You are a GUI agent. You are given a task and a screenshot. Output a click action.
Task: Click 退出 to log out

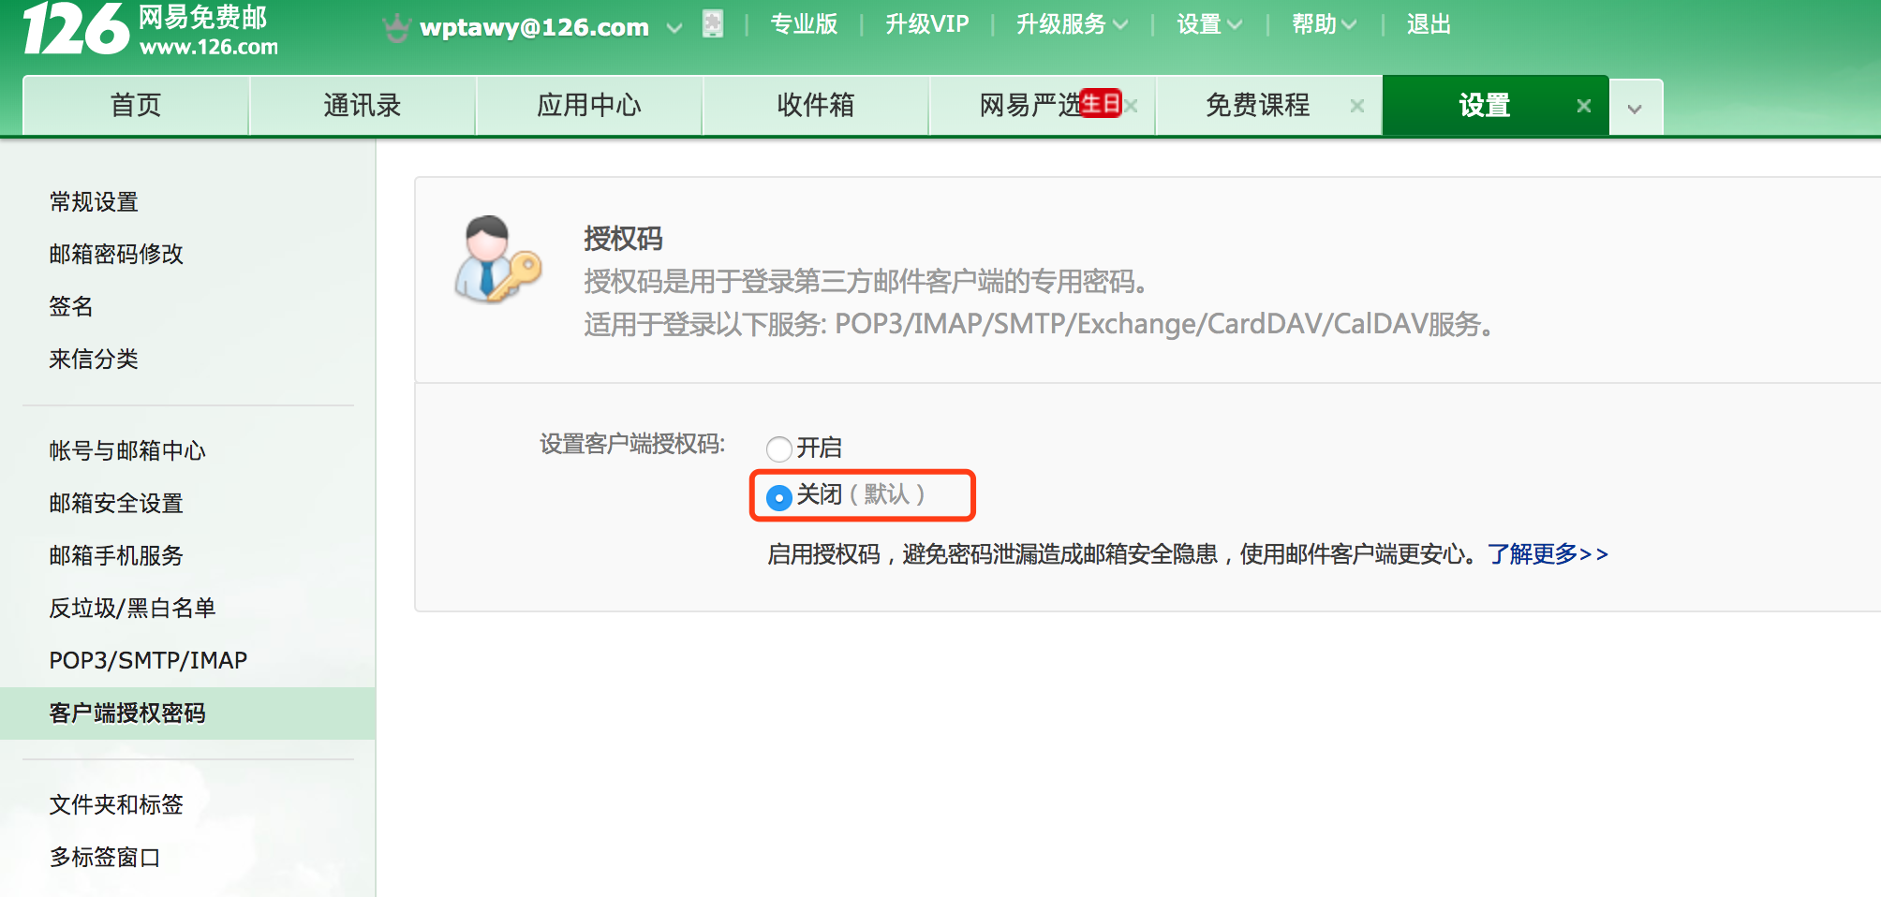tap(1428, 23)
